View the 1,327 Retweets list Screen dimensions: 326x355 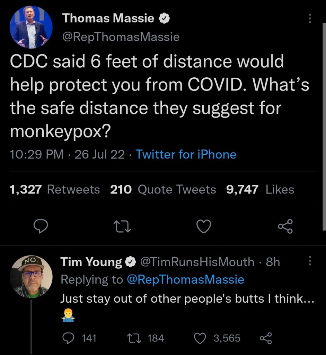tap(55, 190)
